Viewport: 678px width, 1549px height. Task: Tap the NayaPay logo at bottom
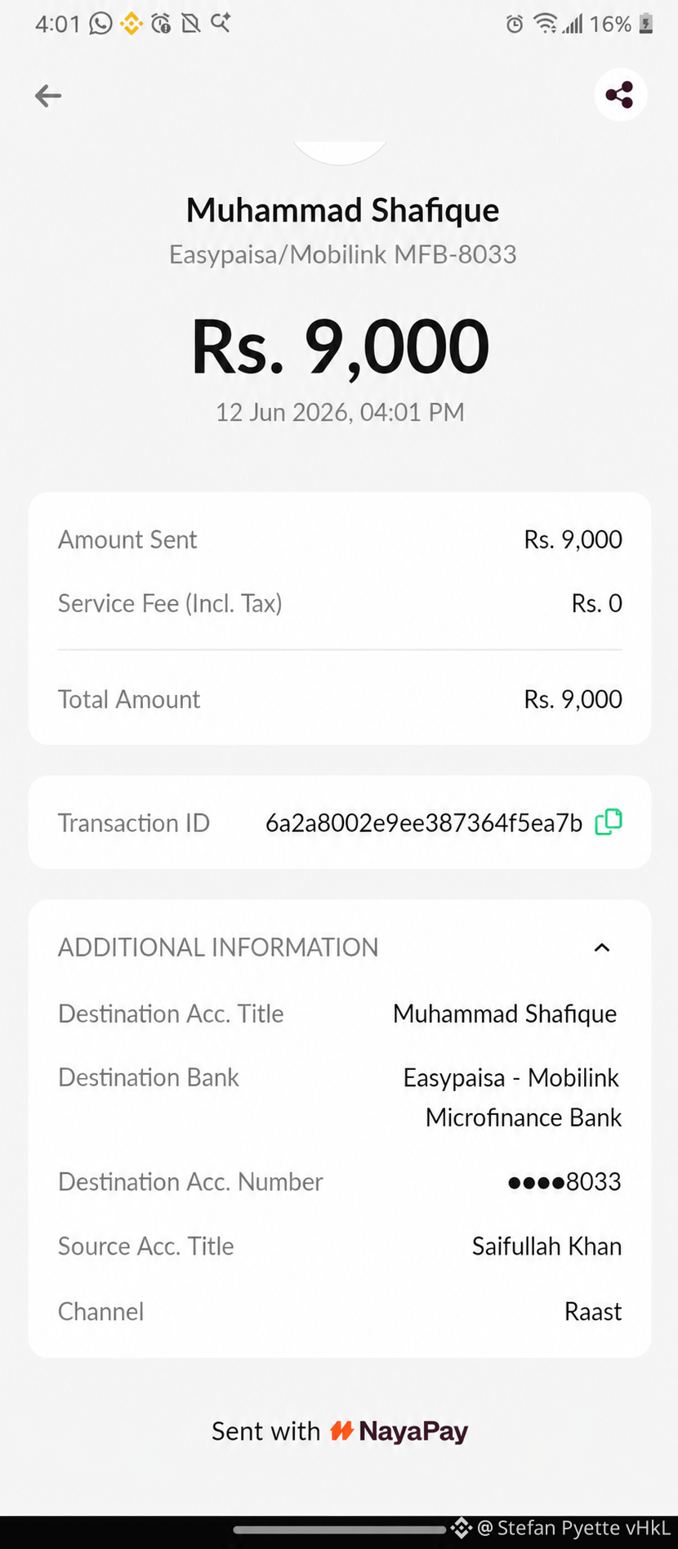[x=399, y=1431]
